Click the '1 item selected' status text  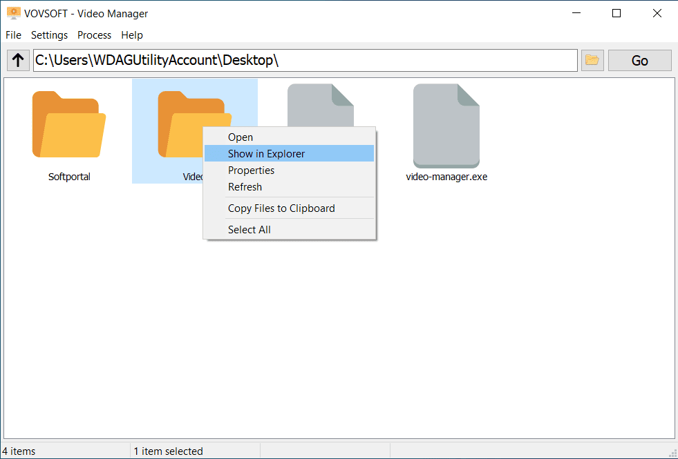click(168, 451)
